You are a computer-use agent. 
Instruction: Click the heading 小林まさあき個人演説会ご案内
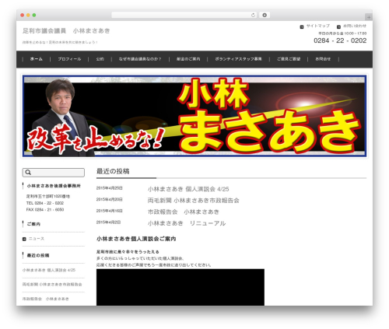coord(136,239)
